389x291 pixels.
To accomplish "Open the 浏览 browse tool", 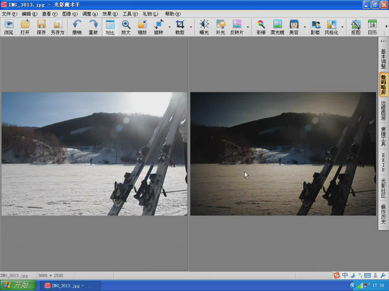I will 9,27.
